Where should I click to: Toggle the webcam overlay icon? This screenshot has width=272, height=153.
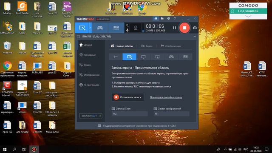[x=136, y=28]
